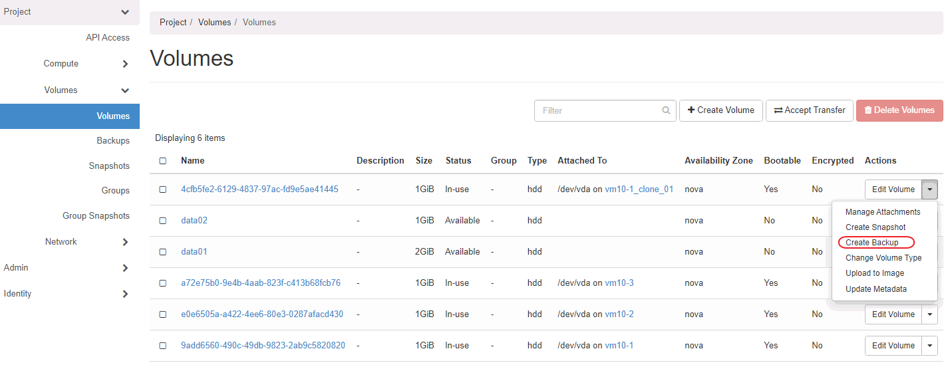Toggle the select-all checkbox in table header
The height and width of the screenshot is (365, 944).
(163, 161)
